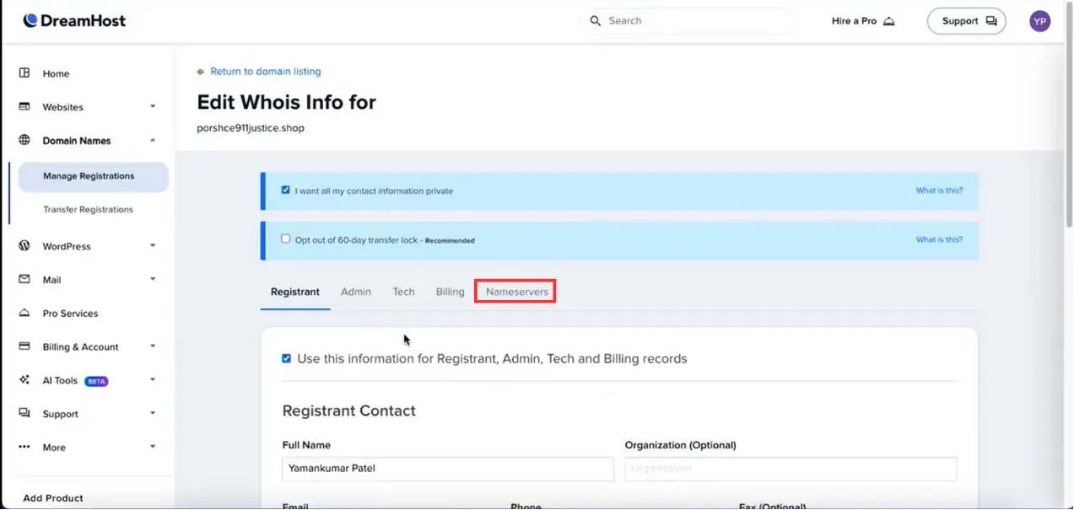Click the Billing & Account icon
Screen dimensions: 1074x510
(x=24, y=346)
